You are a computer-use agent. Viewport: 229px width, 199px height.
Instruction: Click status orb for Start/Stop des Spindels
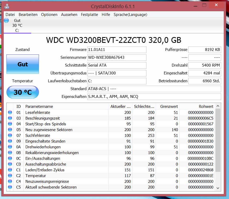[10, 124]
